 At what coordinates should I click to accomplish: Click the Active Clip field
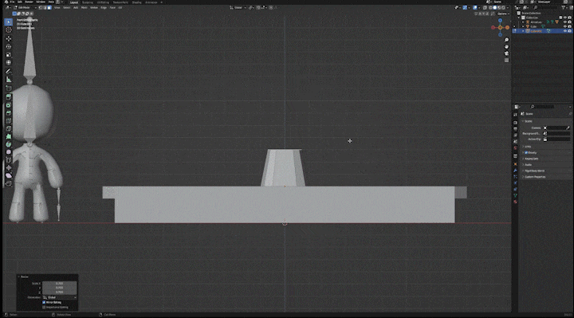pyautogui.click(x=556, y=139)
